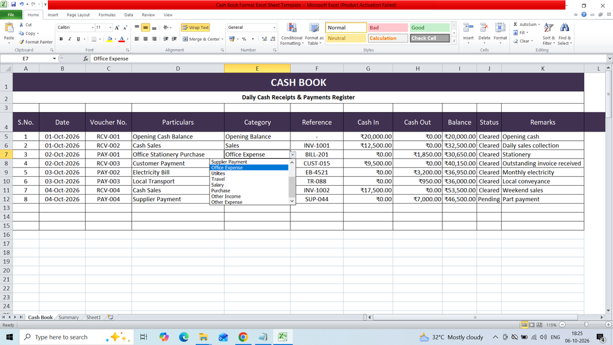
Task: Click the Align Text Right icon
Action: [154, 39]
